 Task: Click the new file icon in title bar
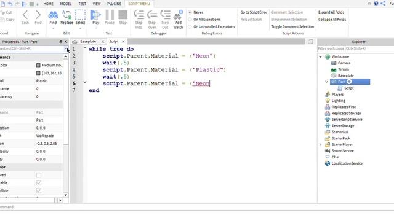pos(2,4)
